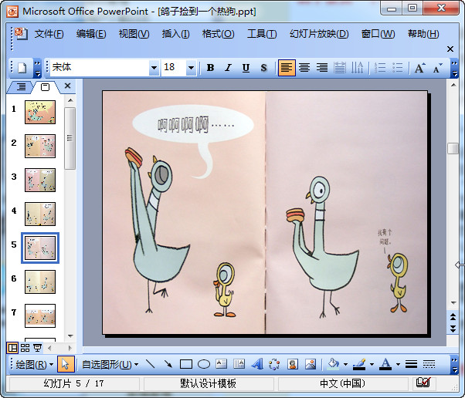The width and height of the screenshot is (465, 398).
Task: Open 文件(F) menu
Action: [49, 34]
